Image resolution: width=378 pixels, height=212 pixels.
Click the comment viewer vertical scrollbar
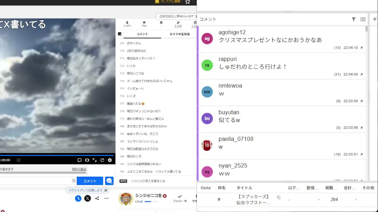(x=366, y=29)
